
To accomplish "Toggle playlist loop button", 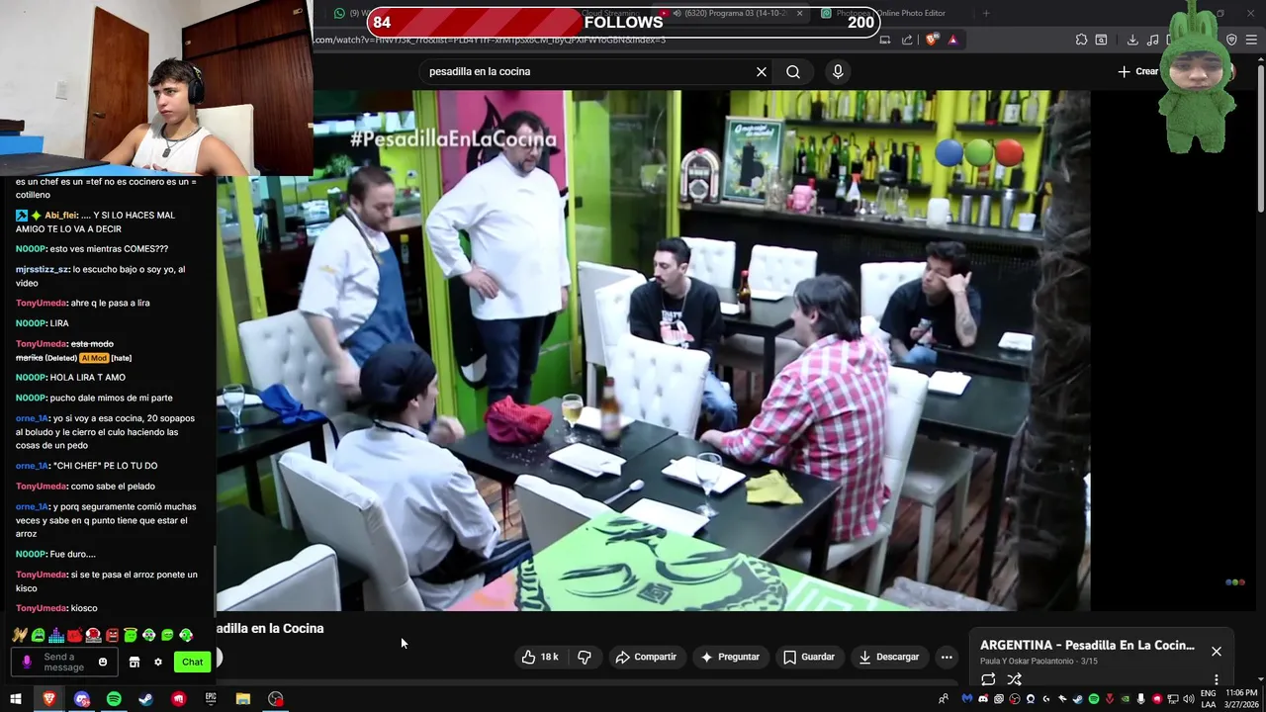I will coord(988,679).
